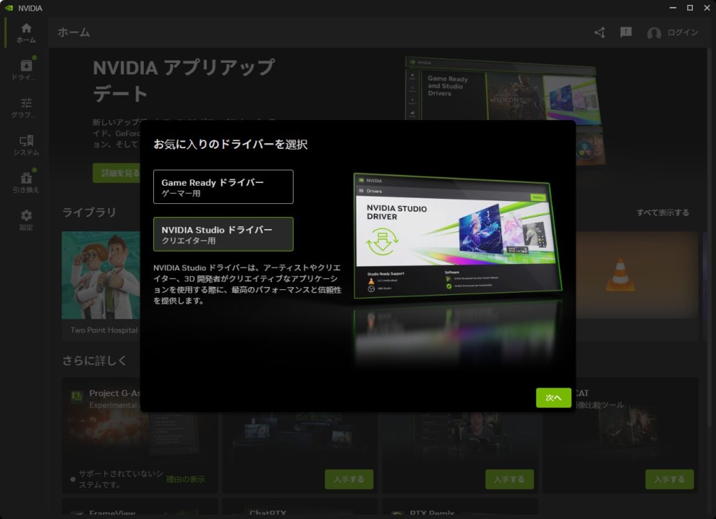Image resolution: width=716 pixels, height=519 pixels.
Task: Click the user avatar login icon
Action: [x=654, y=34]
